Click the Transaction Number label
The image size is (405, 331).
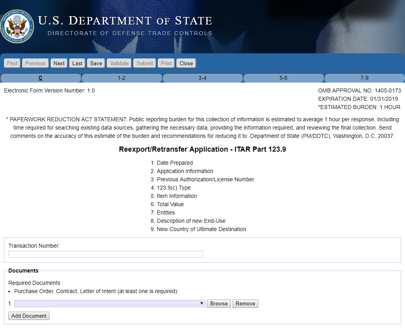[x=34, y=246]
